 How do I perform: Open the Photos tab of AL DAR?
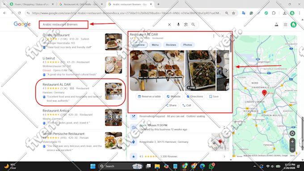(187, 45)
